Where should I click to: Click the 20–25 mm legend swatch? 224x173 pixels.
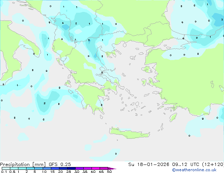coord(63,168)
